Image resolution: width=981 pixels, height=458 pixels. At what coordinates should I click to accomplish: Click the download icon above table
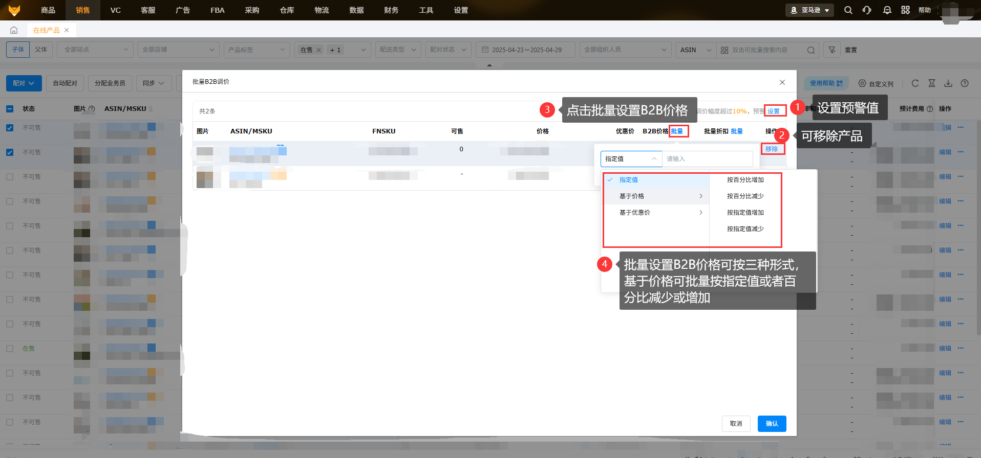[948, 83]
